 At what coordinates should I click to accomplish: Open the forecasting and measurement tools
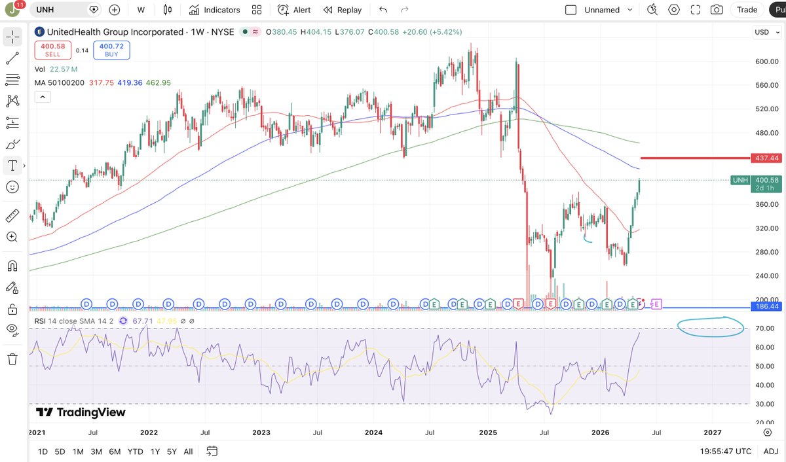(12, 122)
